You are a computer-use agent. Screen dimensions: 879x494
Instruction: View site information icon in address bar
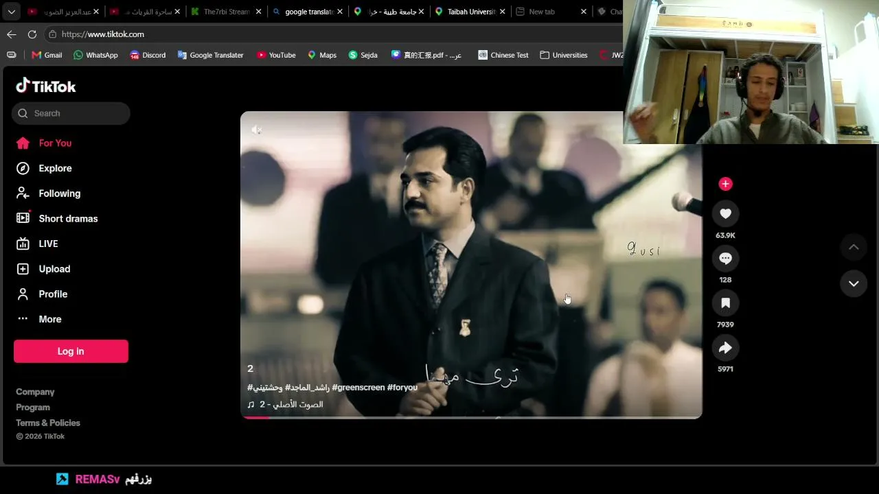52,34
